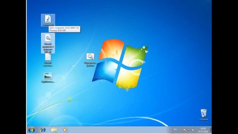Image resolution: width=238 pixels, height=134 pixels.
Task: Select the Корзина recycle bin icon
Action: [203, 115]
